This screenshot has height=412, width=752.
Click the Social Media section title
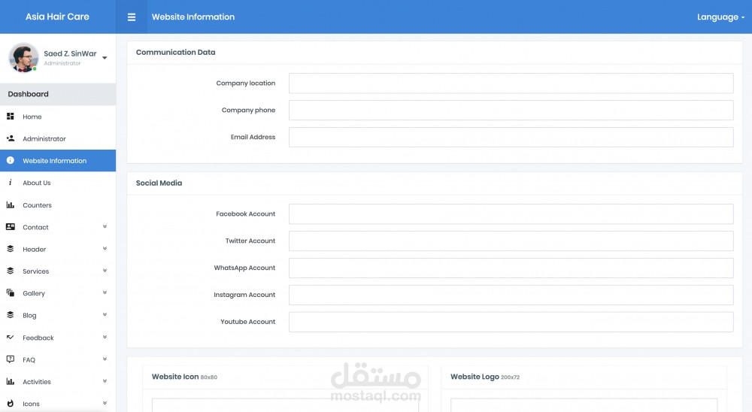pyautogui.click(x=159, y=183)
